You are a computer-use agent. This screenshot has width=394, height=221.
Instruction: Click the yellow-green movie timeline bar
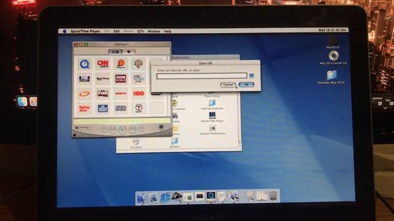click(122, 121)
